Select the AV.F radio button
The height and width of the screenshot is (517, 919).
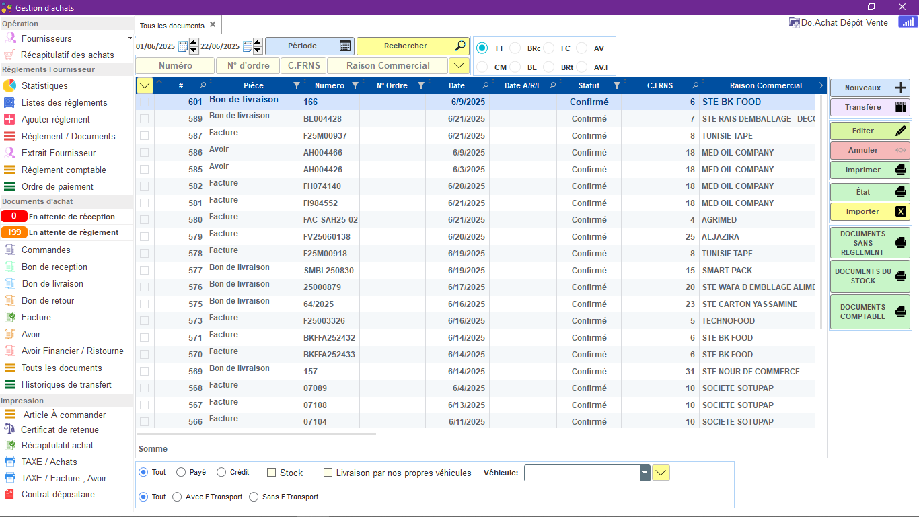pyautogui.click(x=582, y=67)
